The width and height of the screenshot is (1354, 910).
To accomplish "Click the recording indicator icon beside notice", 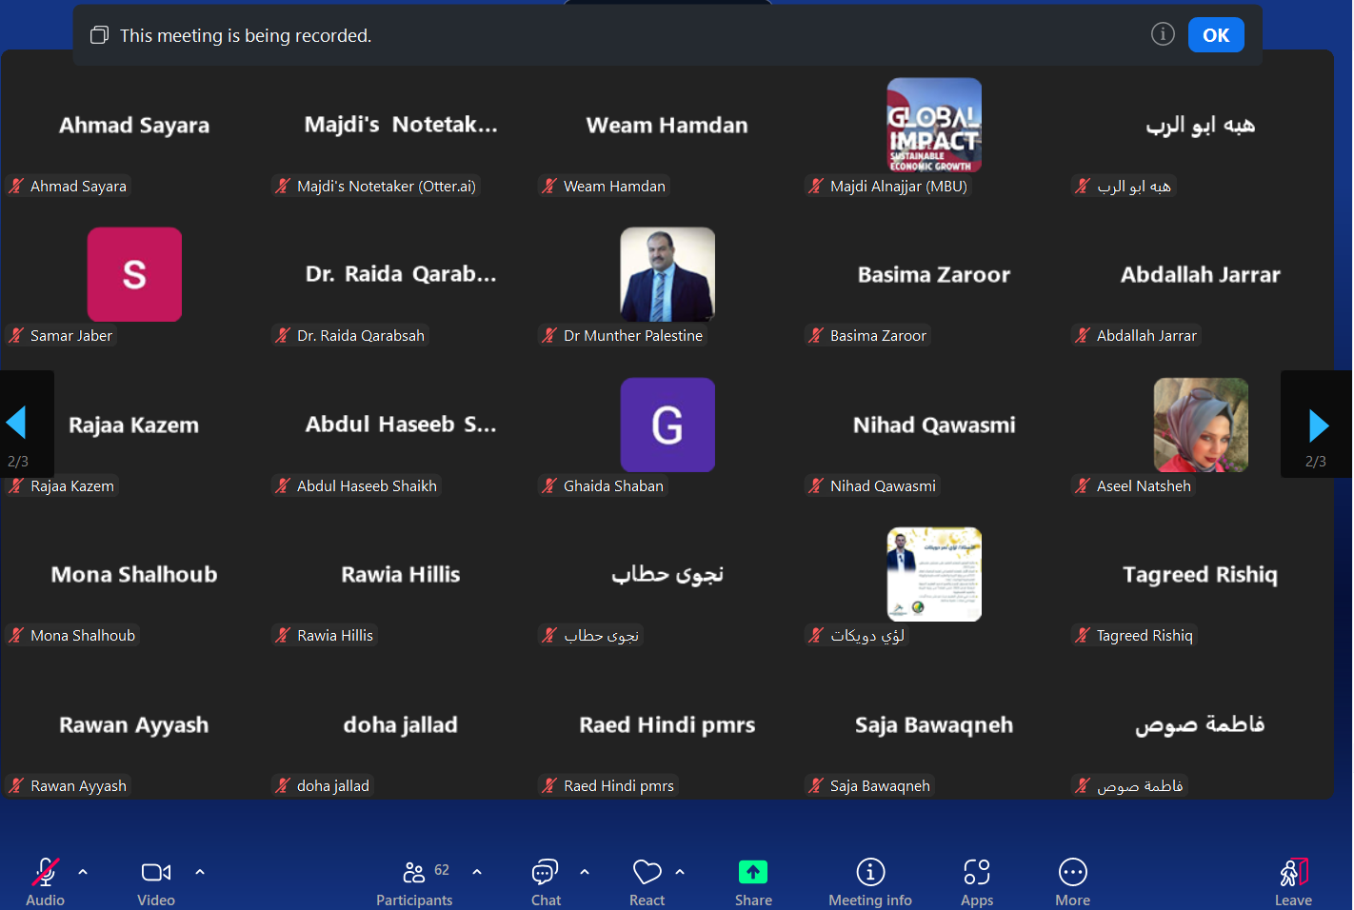I will (x=99, y=35).
